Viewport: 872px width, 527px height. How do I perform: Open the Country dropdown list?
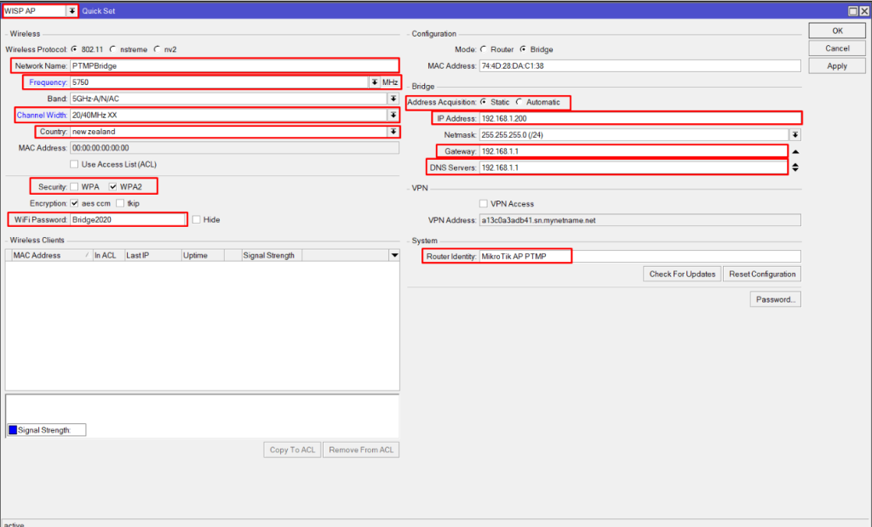(x=393, y=132)
